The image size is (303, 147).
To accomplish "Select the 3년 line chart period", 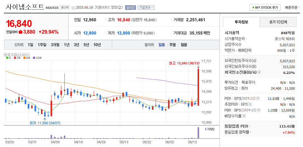I will point(76,45).
